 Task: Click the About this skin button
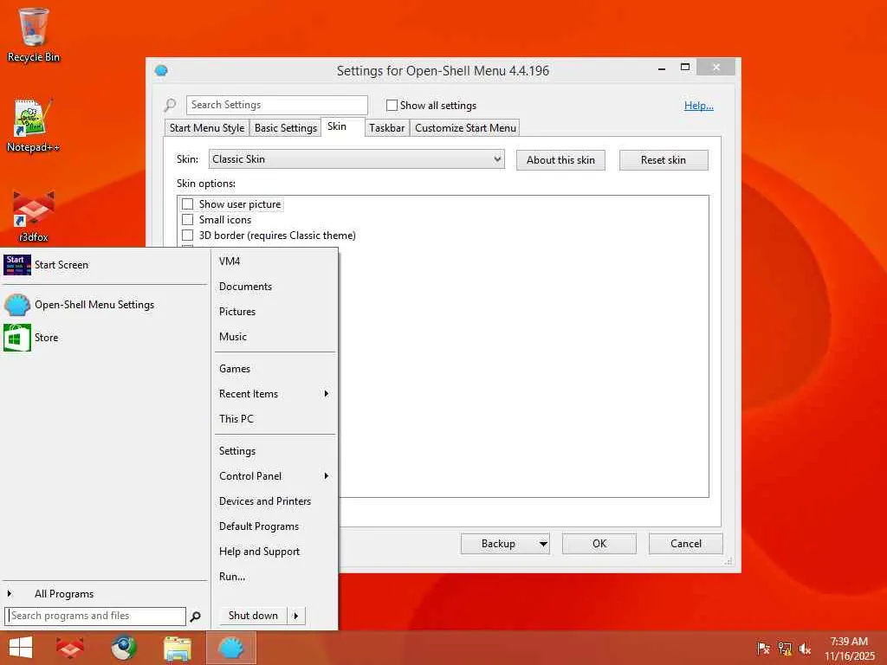tap(560, 160)
